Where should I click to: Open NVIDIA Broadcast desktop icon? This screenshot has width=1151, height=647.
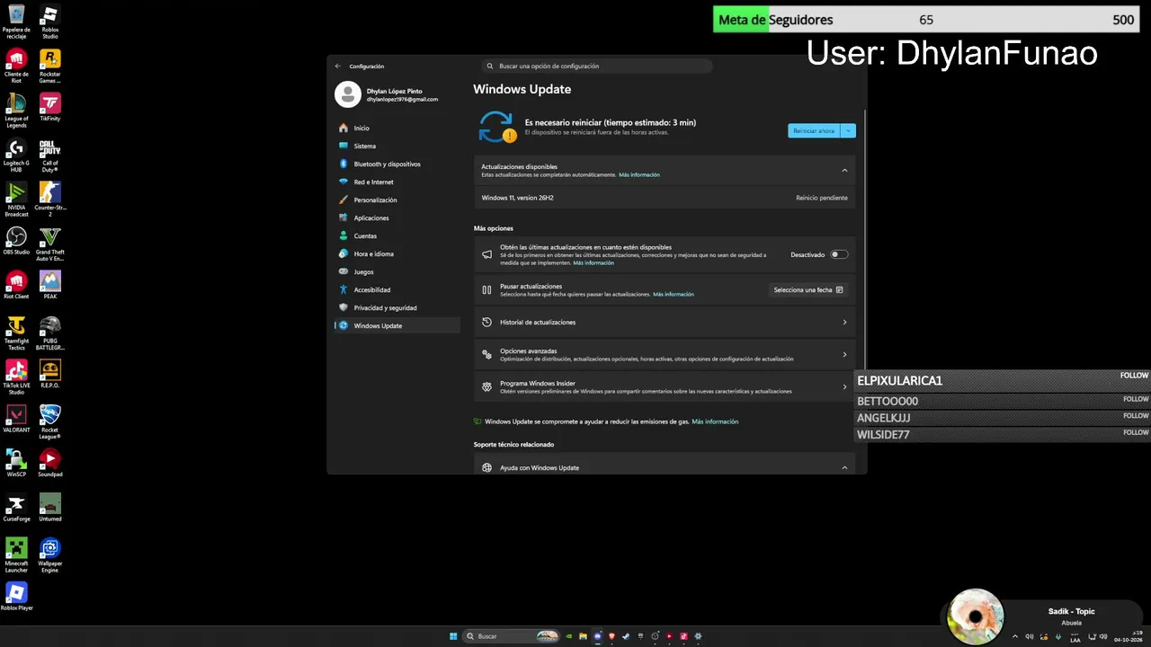point(16,199)
